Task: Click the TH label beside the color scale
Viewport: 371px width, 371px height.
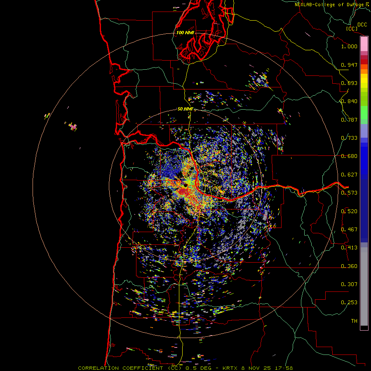Action: 354,321
